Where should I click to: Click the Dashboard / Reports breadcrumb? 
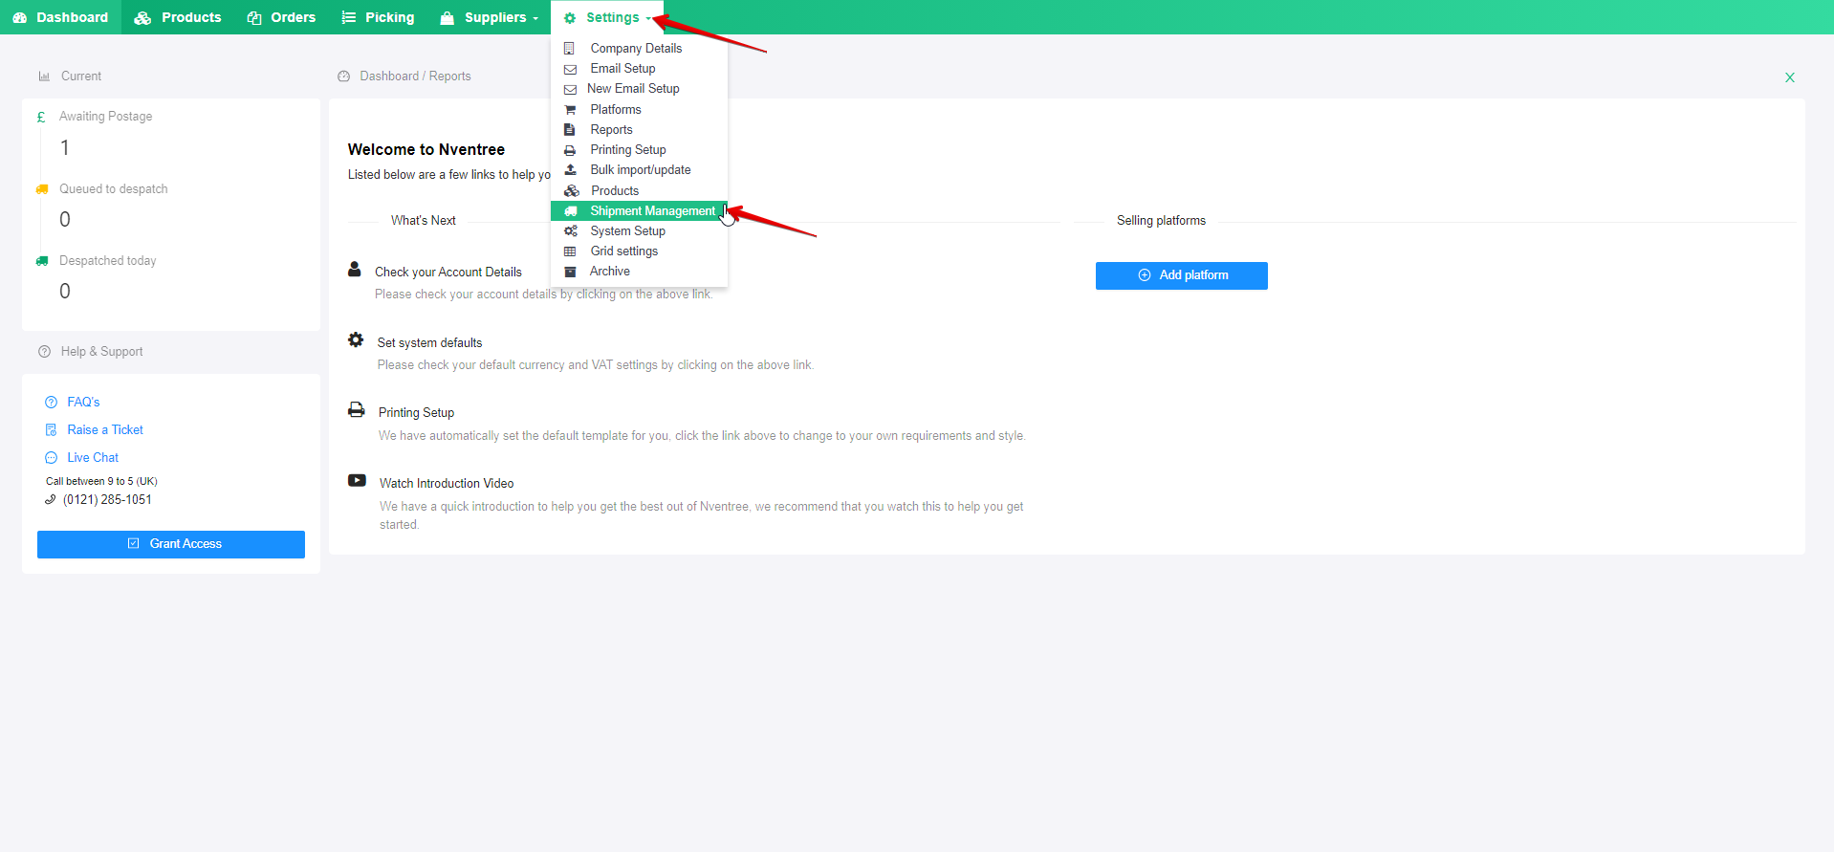click(415, 76)
